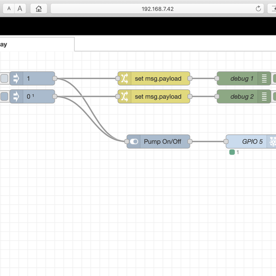This screenshot has height=276, width=276.
Task: Click the debug 1 list icon
Action: (264, 79)
